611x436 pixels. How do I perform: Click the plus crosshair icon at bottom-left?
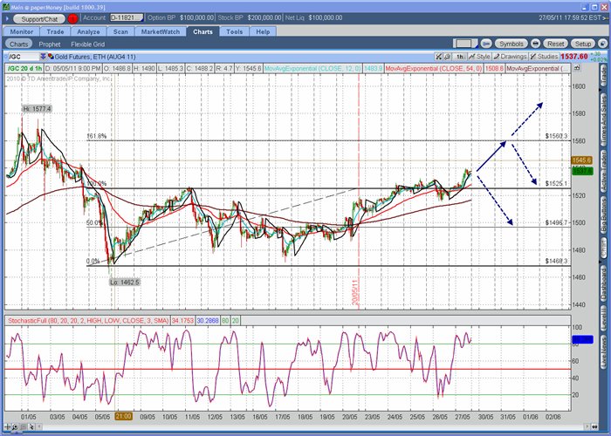click(8, 427)
